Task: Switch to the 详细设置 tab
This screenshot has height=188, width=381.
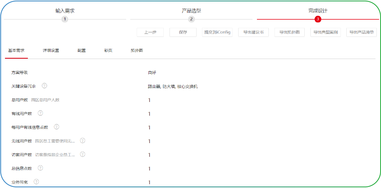Action: [51, 51]
